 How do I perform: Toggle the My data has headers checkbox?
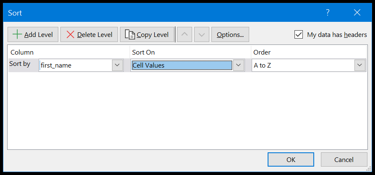[x=299, y=35]
